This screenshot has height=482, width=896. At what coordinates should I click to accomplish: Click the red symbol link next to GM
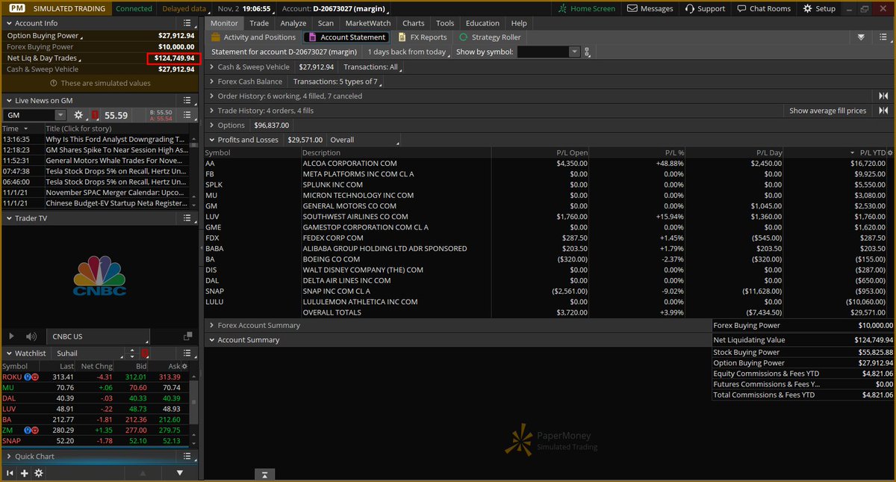click(95, 115)
